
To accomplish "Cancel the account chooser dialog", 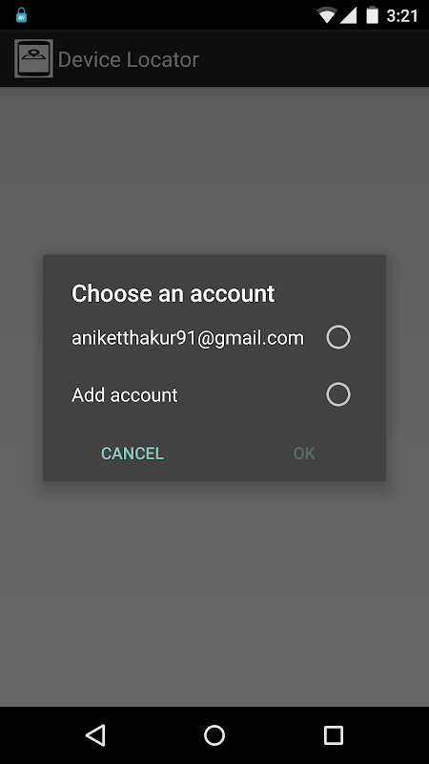I will (x=133, y=453).
